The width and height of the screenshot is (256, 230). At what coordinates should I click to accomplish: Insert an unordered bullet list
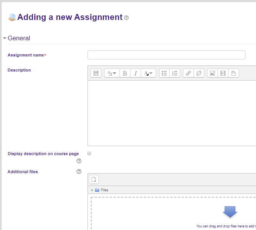pos(164,73)
